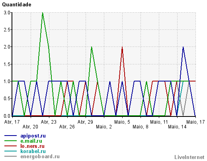
Task: Click the green peak at value 3.0
Action: (x=43, y=13)
